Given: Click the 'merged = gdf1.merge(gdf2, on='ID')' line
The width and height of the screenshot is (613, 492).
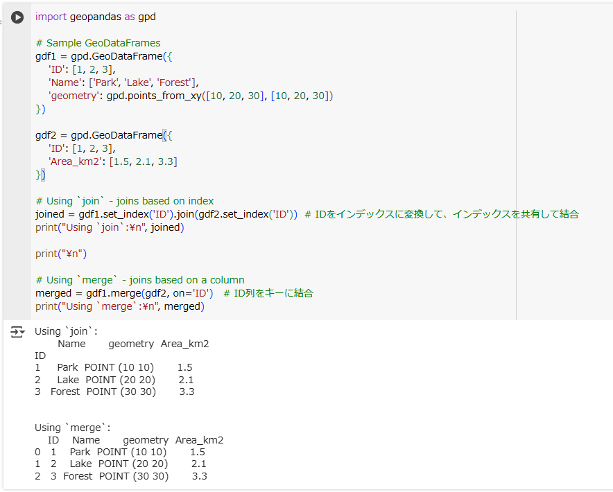Looking at the screenshot, I should (124, 293).
